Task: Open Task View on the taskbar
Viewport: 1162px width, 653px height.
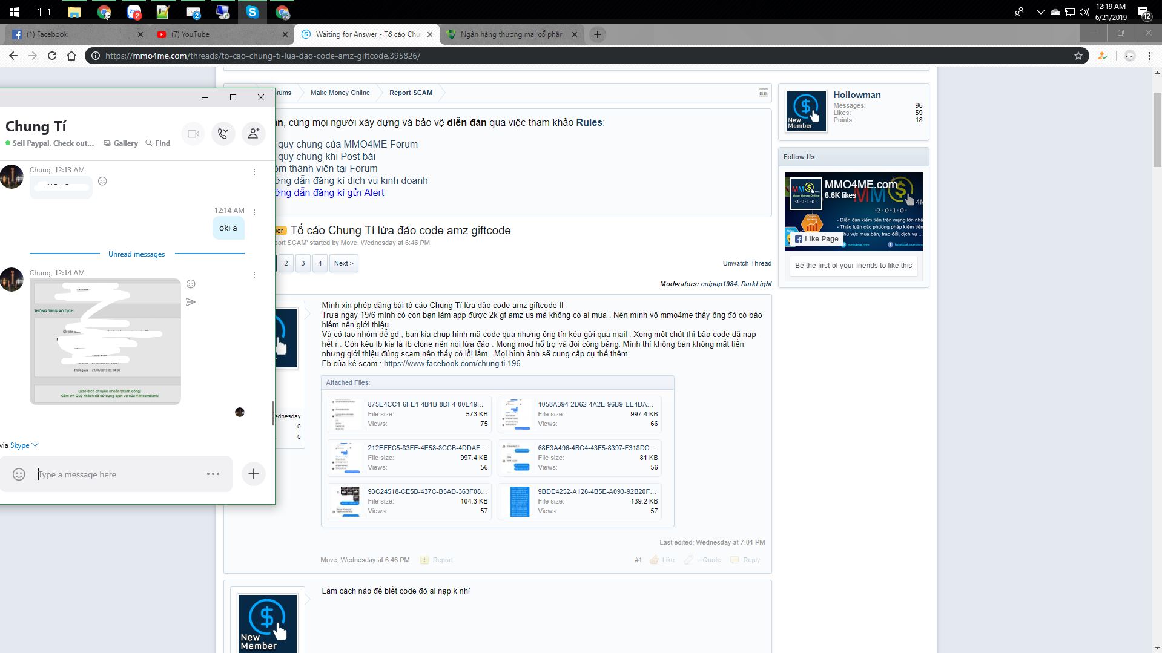Action: pyautogui.click(x=44, y=11)
